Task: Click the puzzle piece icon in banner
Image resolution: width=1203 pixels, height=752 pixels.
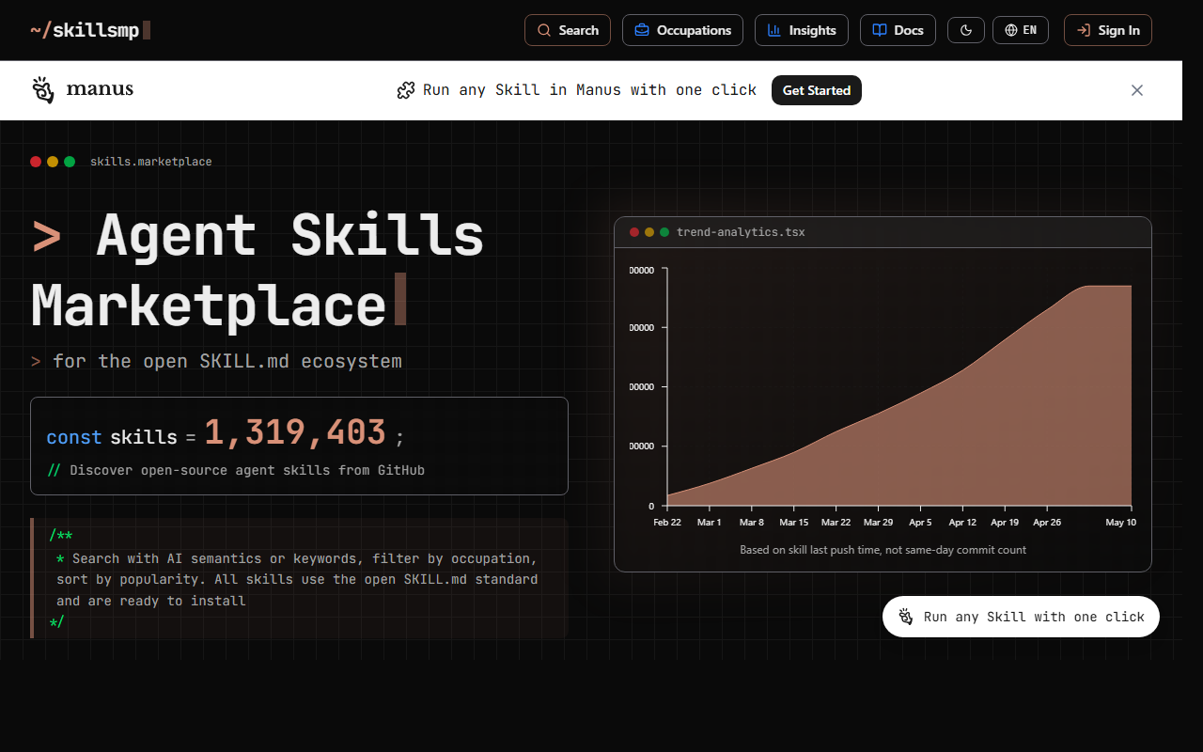Action: coord(406,90)
